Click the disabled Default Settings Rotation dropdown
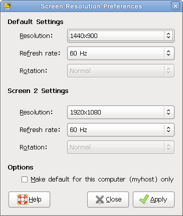This screenshot has width=183, height=216. pyautogui.click(x=121, y=71)
